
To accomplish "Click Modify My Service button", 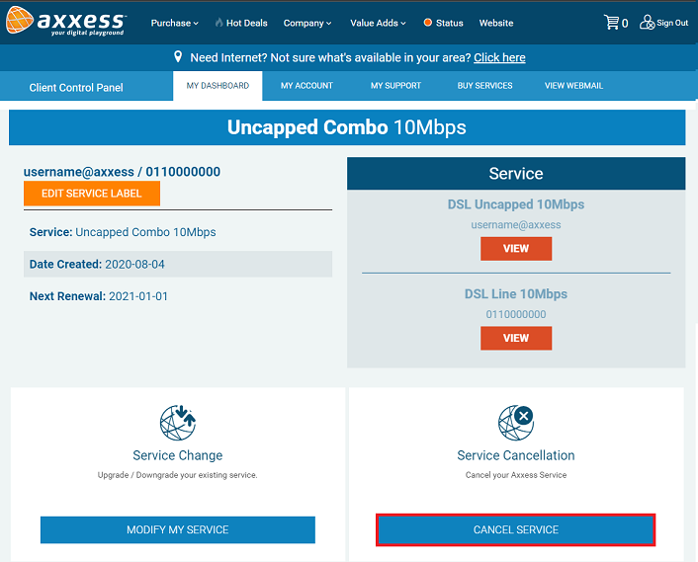I will pos(178,530).
